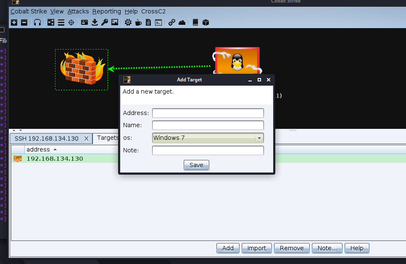The height and width of the screenshot is (264, 406).
Task: Maximize the Add Target dialog
Action: 259,80
